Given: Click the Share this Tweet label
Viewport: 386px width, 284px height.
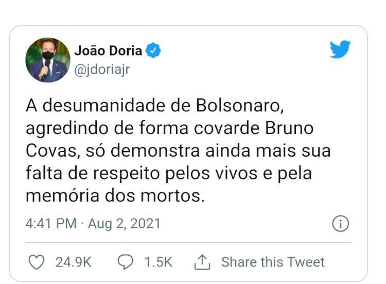Looking at the screenshot, I should pyautogui.click(x=273, y=262).
